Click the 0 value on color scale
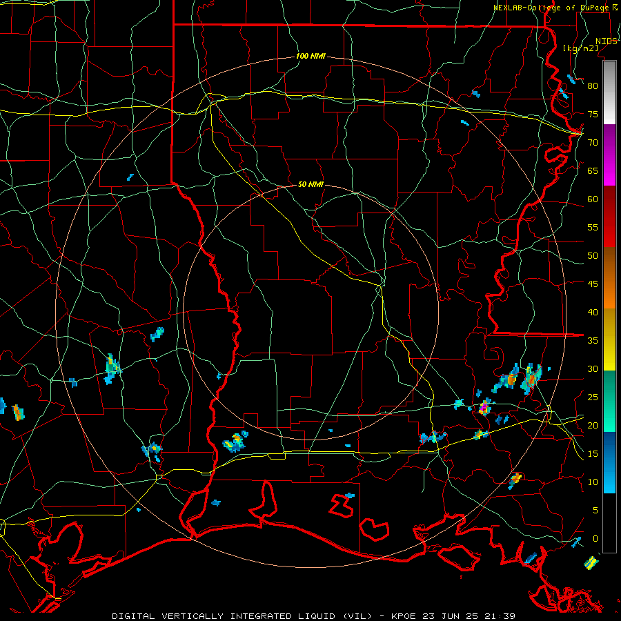 click(x=595, y=539)
